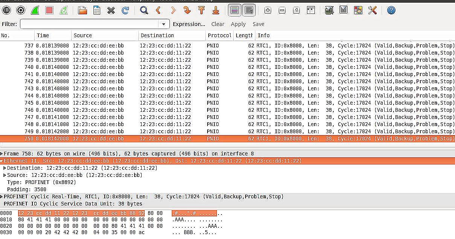The image size is (455, 239).
Task: Find a packet with magnifier icon
Action: tap(144, 10)
